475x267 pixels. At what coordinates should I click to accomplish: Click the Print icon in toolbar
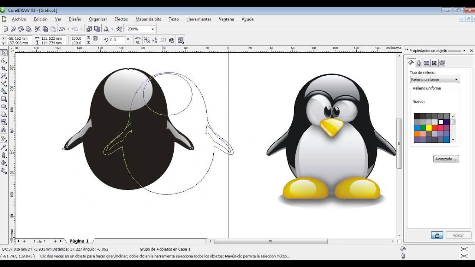coord(29,29)
